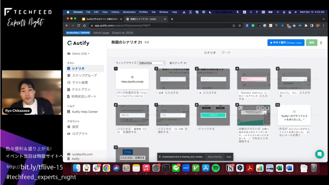
Task: Click the edit icon on step 9 thumbnail
Action: click(258, 108)
